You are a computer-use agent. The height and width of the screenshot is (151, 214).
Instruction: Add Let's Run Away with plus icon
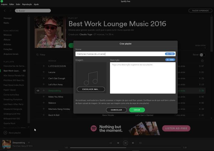44,84
